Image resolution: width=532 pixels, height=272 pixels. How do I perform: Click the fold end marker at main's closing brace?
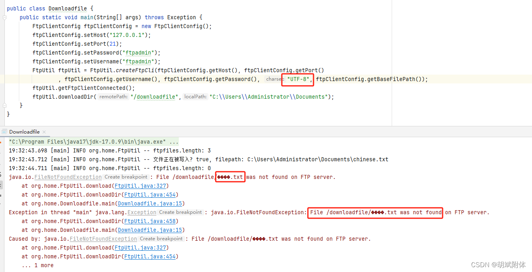pyautogui.click(x=4, y=105)
